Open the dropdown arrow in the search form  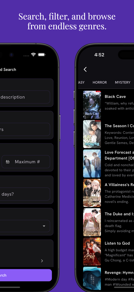(44, 226)
